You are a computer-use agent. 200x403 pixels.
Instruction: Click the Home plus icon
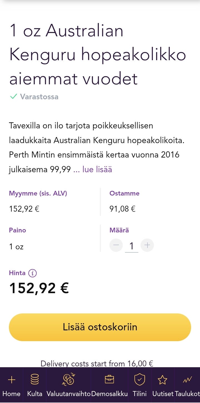[x=12, y=380]
